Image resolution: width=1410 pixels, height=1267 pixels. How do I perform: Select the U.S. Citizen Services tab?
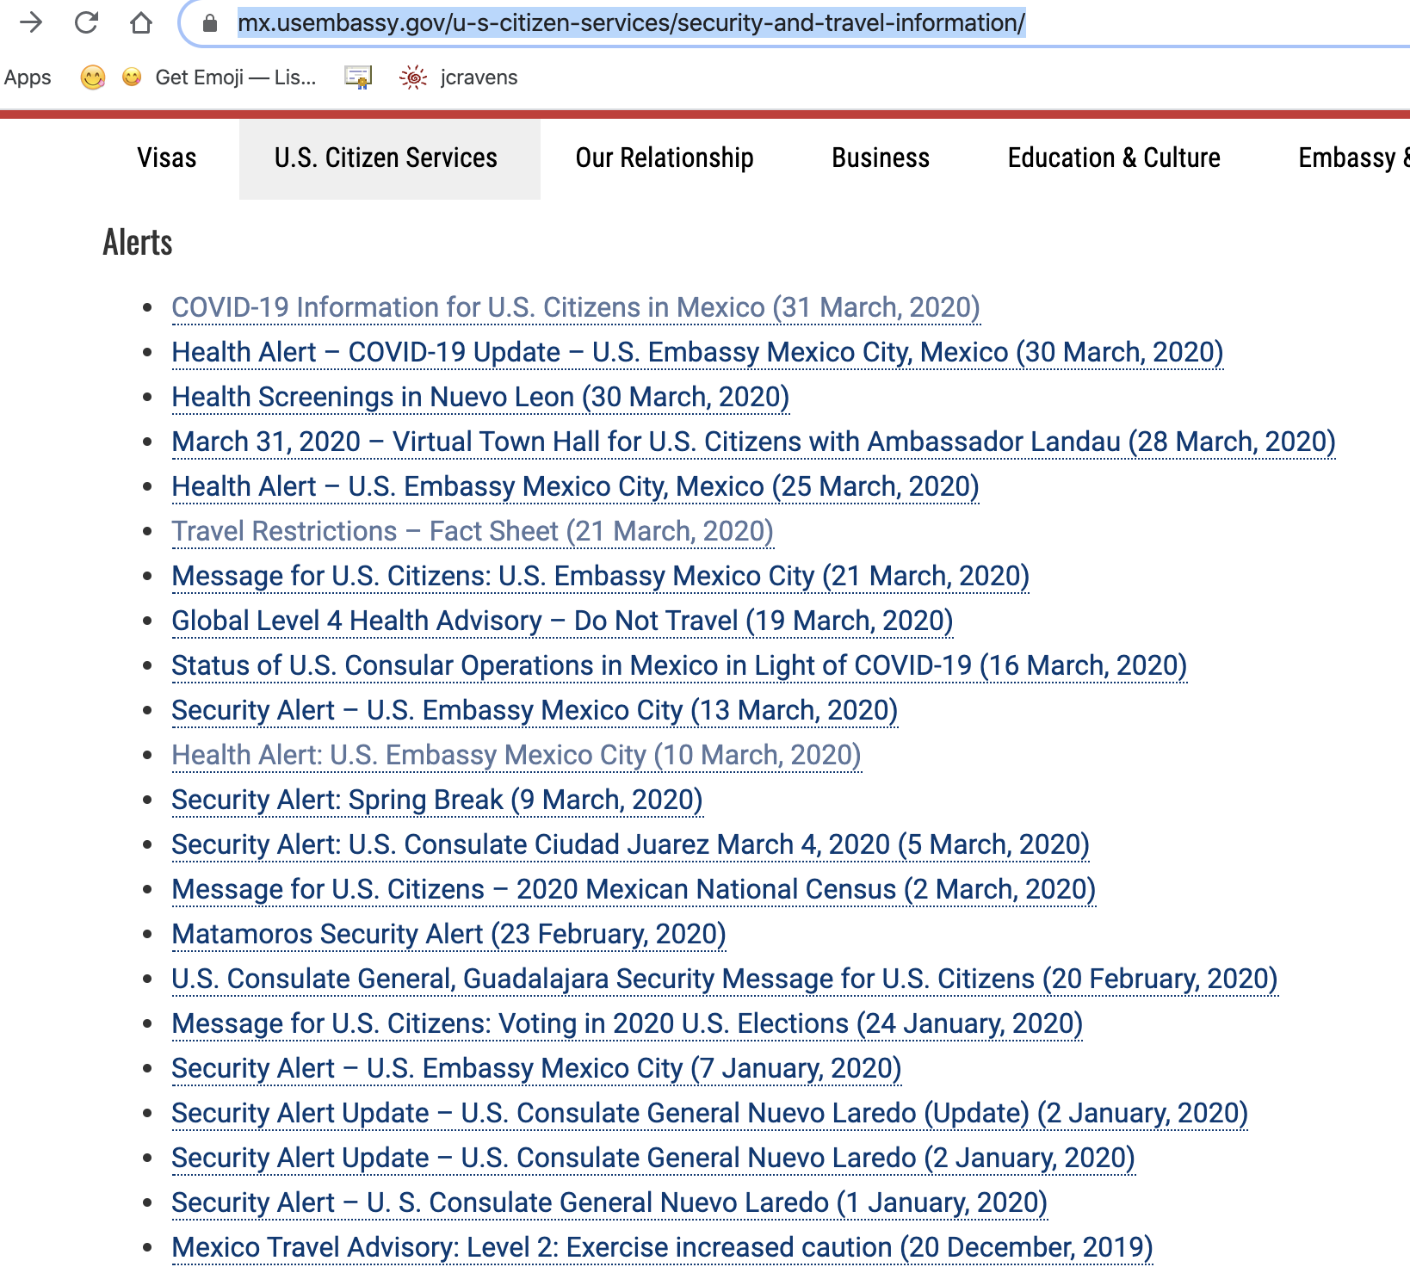pos(385,158)
